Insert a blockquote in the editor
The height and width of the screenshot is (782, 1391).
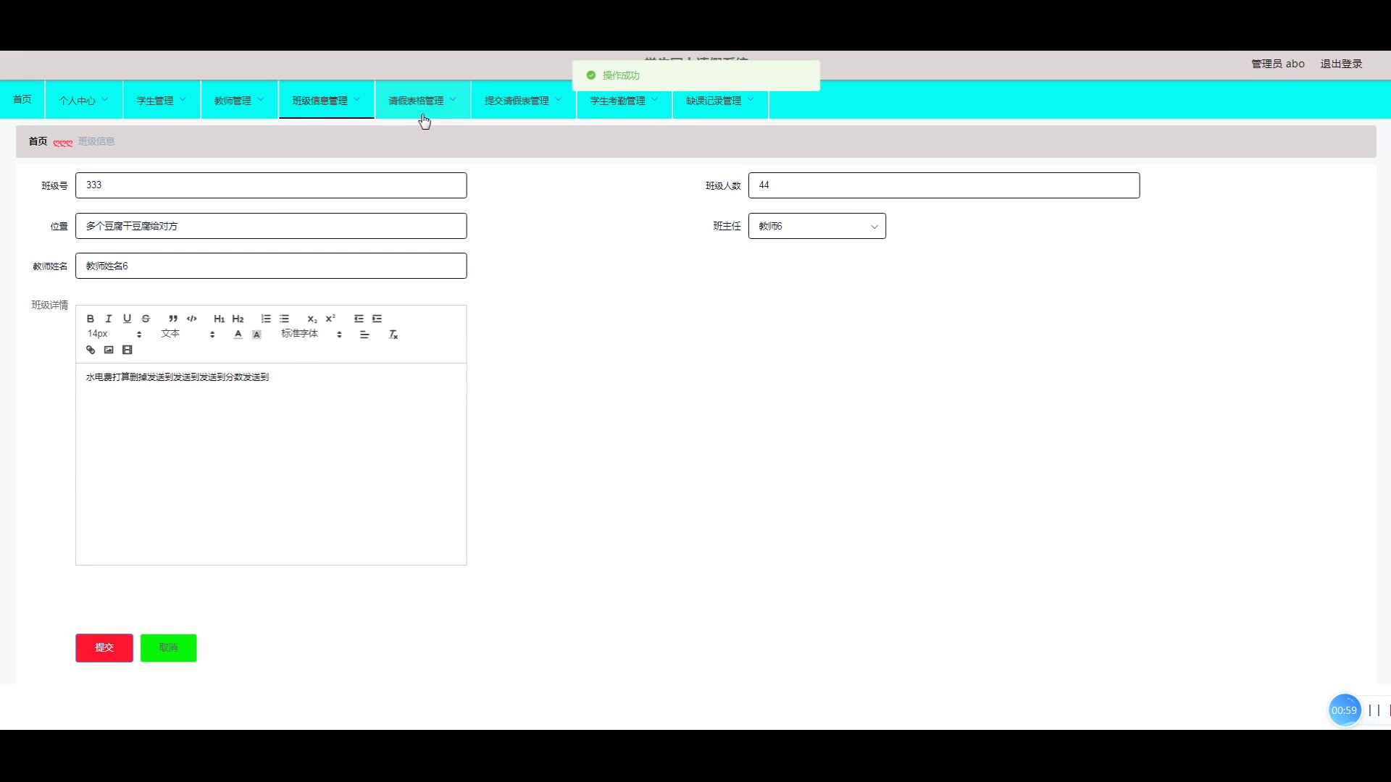coord(173,319)
